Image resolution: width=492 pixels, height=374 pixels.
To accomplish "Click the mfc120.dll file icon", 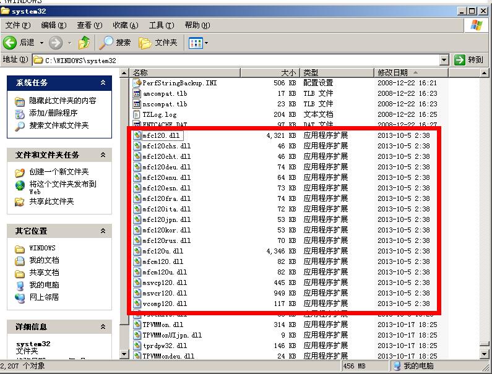I will tap(137, 135).
